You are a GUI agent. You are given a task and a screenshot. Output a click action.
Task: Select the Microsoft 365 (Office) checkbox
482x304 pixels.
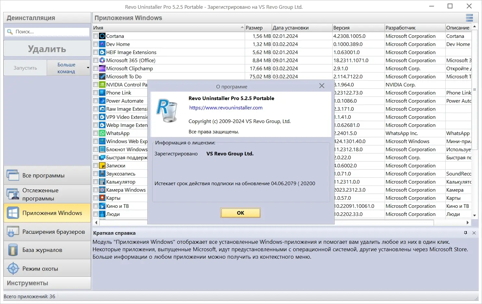[96, 60]
